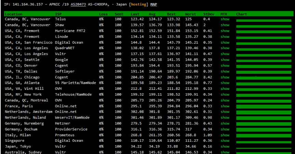
Task: Click the Worst column header
Action: [190, 14]
